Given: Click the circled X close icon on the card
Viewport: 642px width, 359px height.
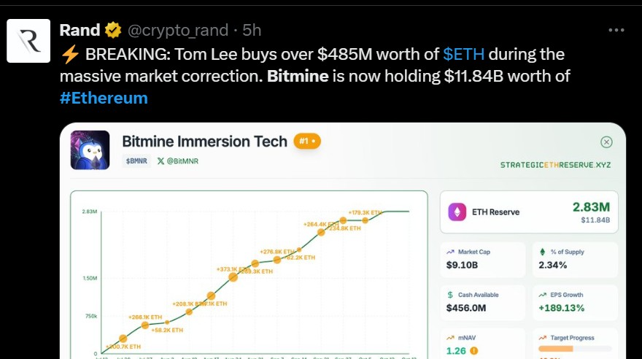Looking at the screenshot, I should coord(606,142).
